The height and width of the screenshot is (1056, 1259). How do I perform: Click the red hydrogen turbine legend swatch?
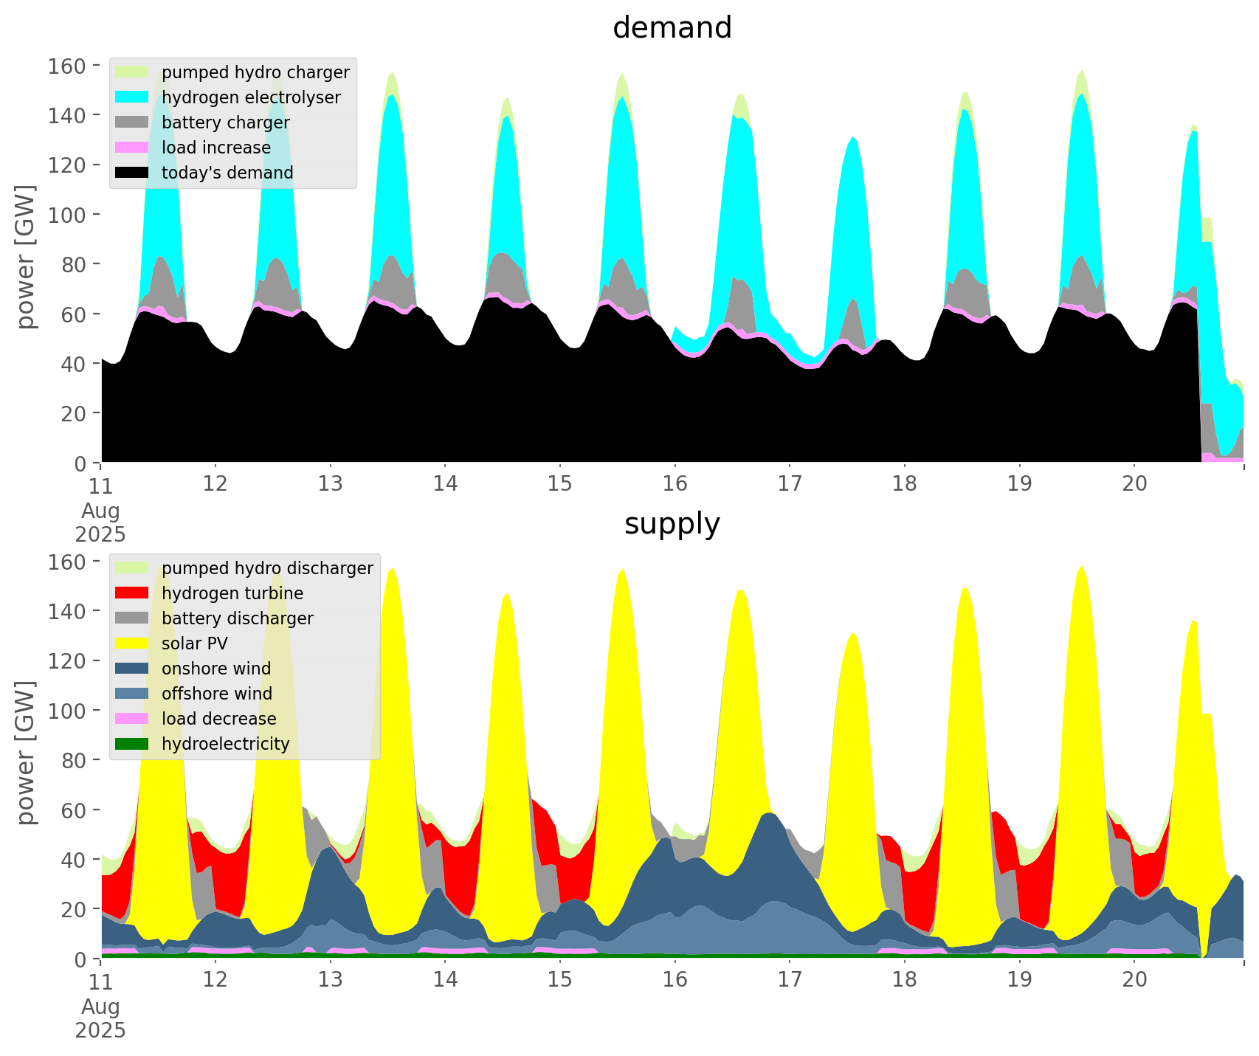(x=133, y=593)
